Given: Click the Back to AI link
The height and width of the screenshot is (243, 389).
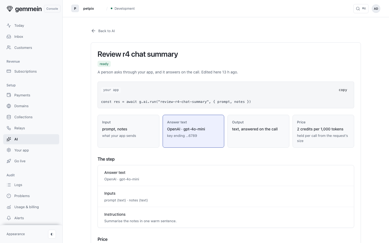Looking at the screenshot, I should tap(103, 31).
